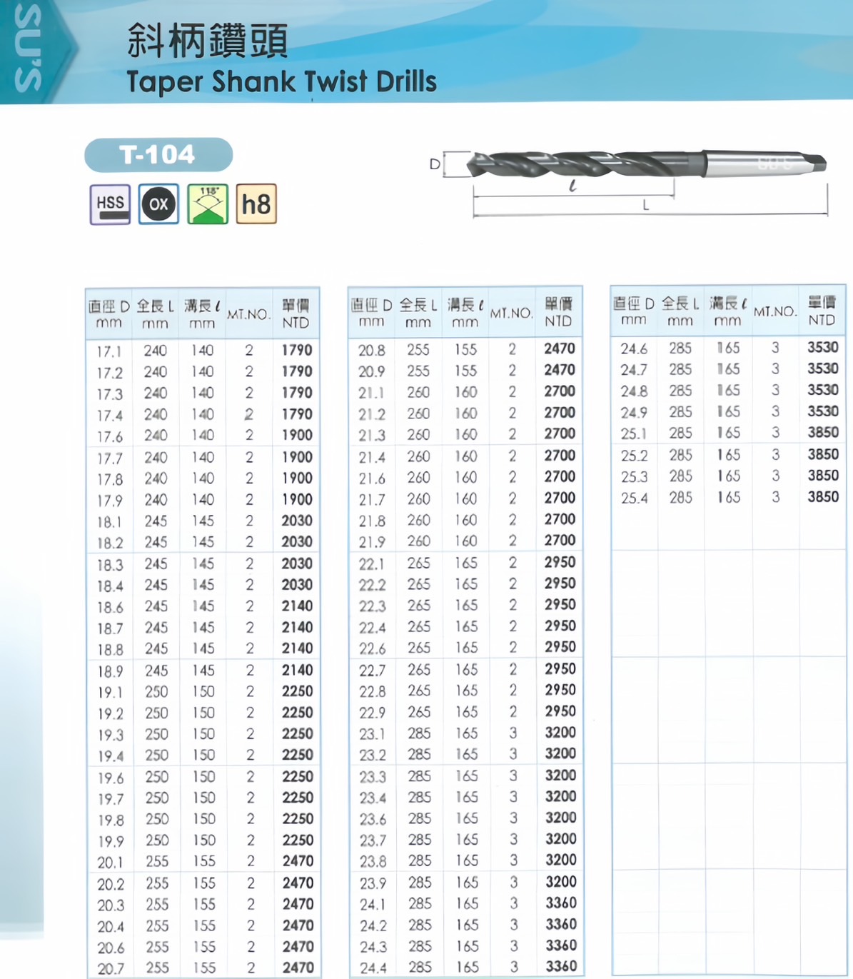Viewport: 853px width, 979px height.
Task: Click the taper shank drill illustration
Action: (646, 166)
